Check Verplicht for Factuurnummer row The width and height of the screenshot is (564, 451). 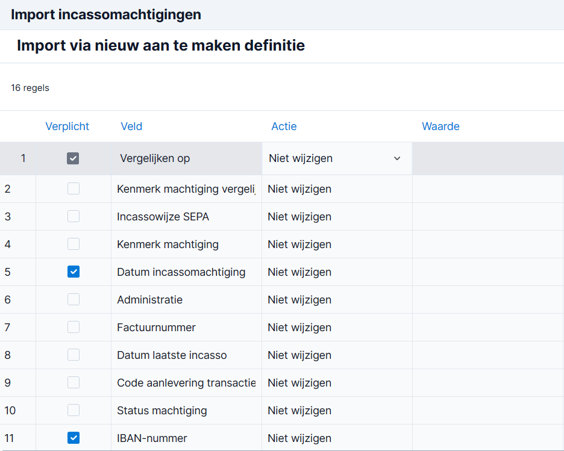[74, 327]
